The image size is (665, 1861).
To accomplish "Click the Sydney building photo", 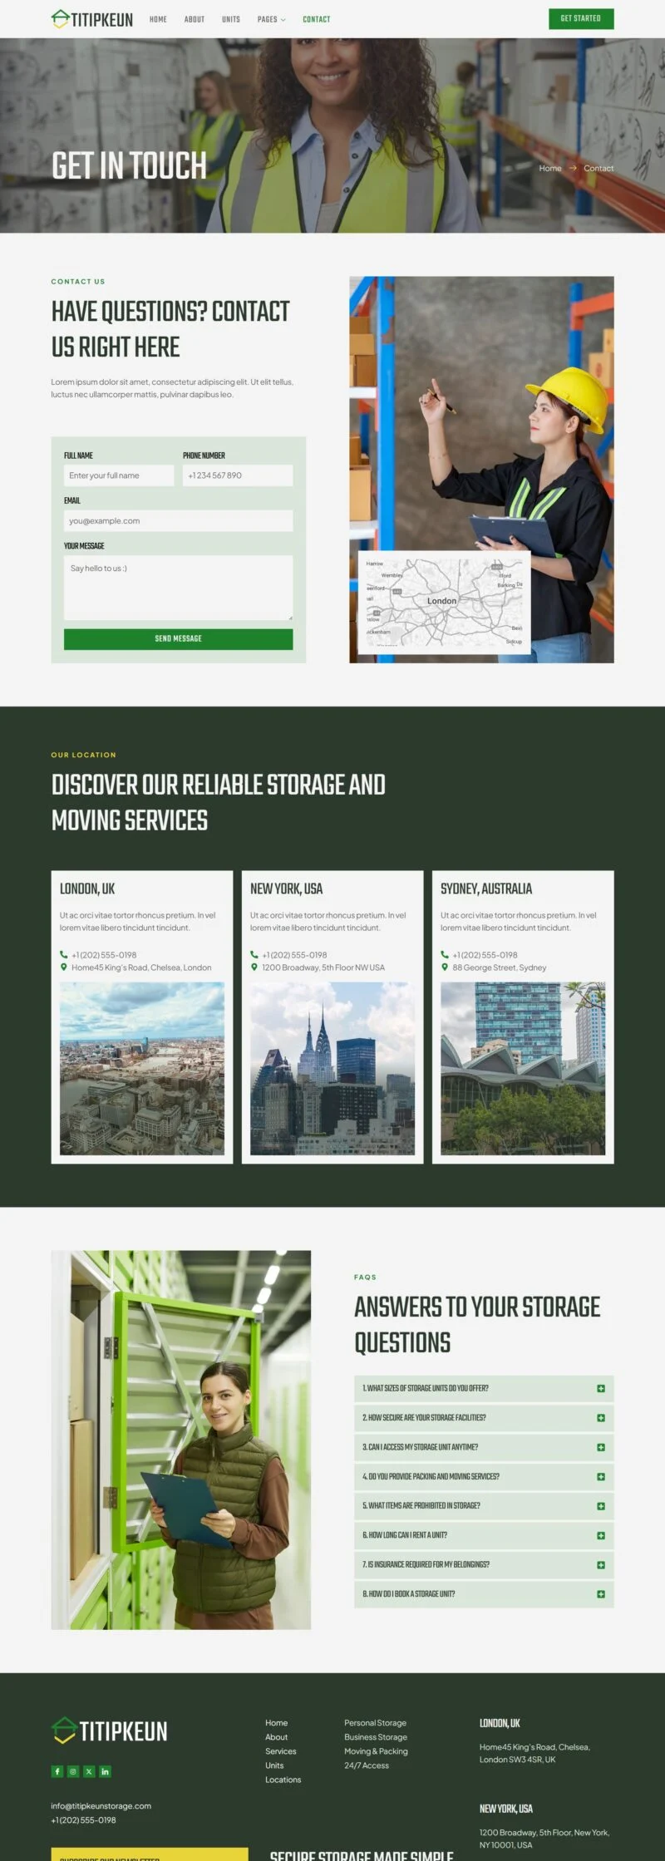I will pos(523,1069).
